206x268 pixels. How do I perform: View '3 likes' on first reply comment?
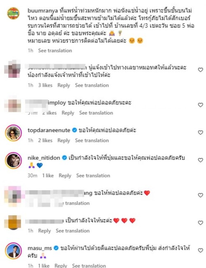45,85
